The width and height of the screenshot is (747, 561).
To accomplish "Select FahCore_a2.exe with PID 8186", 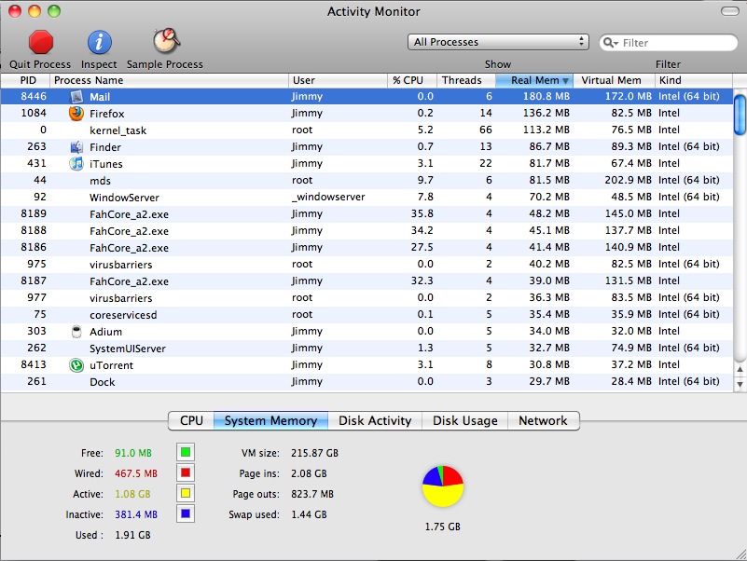I will pos(367,247).
